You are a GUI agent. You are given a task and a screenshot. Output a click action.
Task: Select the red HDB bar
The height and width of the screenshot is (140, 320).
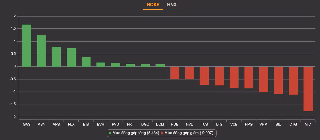pos(175,73)
